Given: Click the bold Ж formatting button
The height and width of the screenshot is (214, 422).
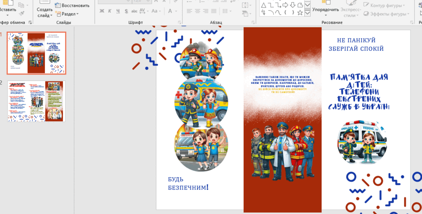Looking at the screenshot, I should (102, 11).
